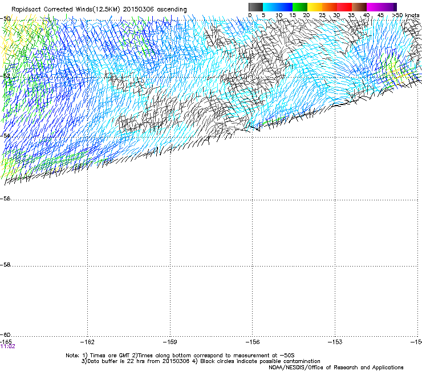
Task: Click the '-56' latitude axis label
Action: (x=5, y=199)
